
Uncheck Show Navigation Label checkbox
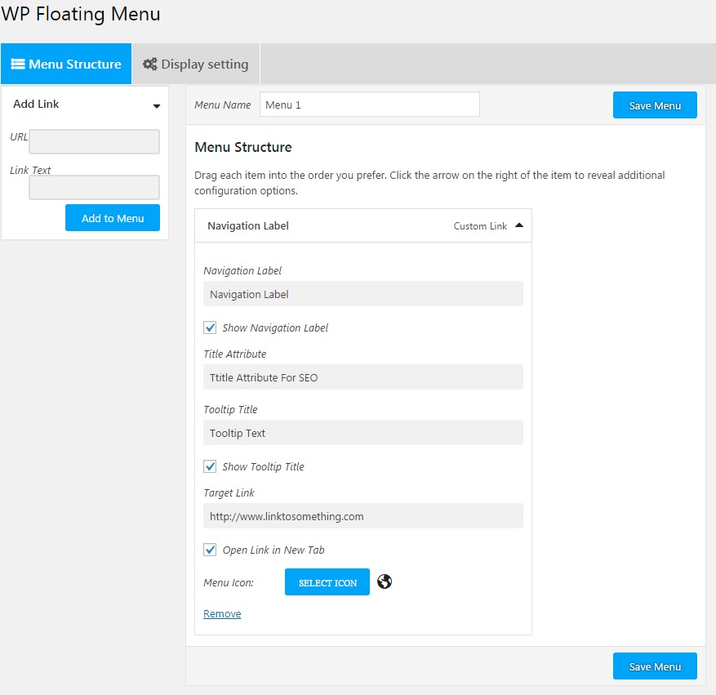(x=211, y=327)
